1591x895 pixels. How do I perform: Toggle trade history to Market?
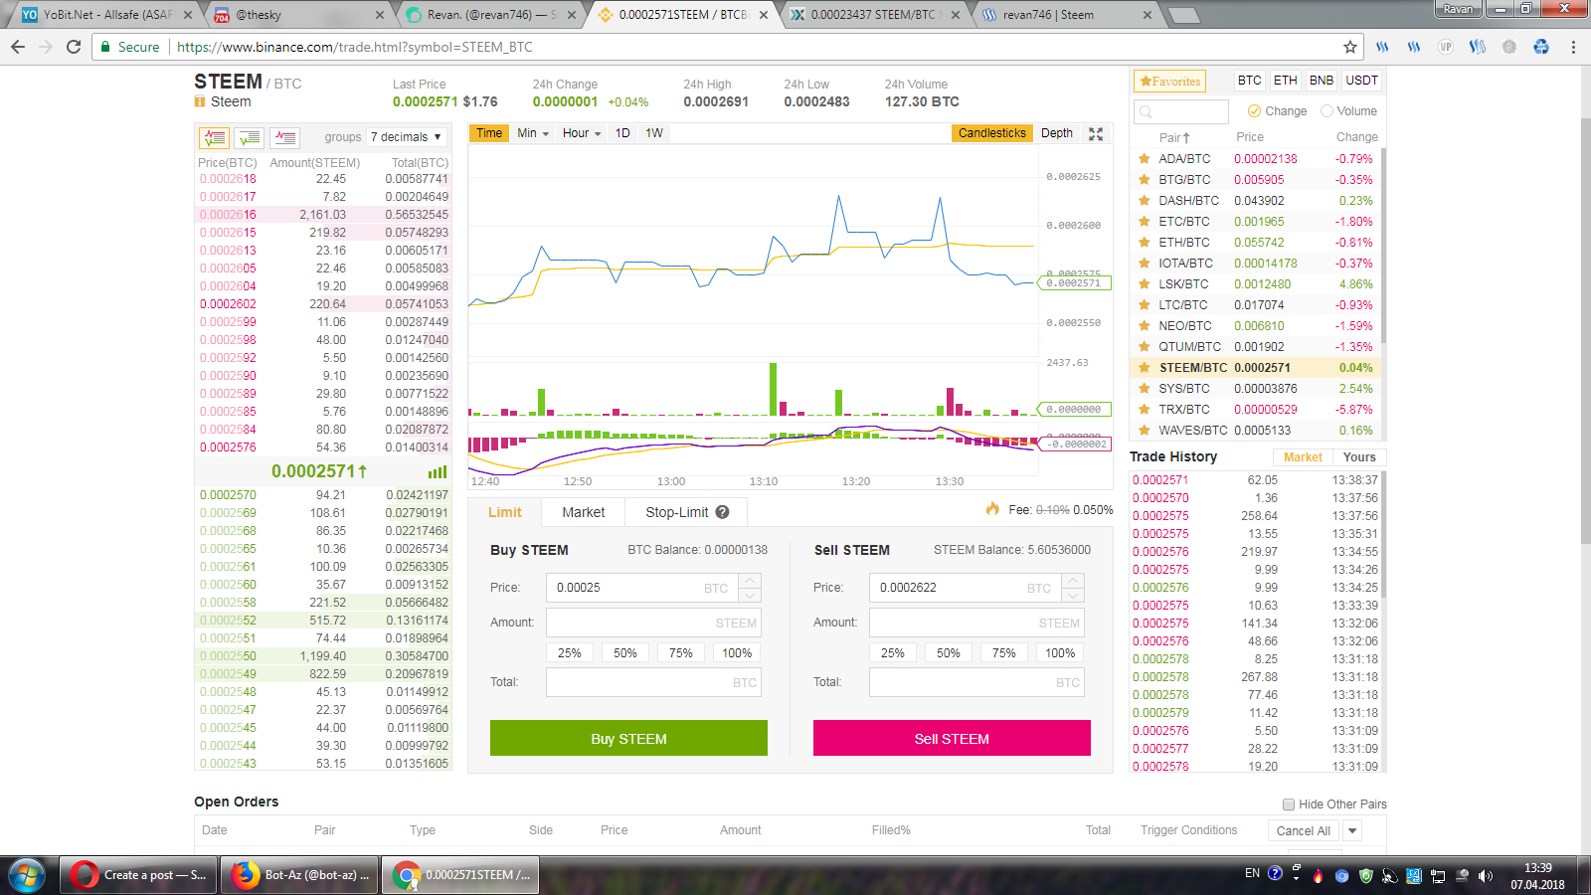tap(1303, 457)
